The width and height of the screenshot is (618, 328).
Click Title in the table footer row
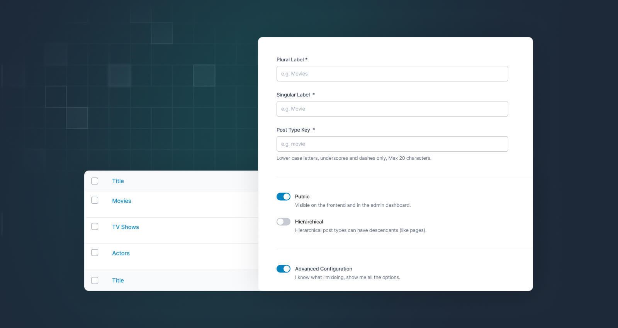[118, 281]
